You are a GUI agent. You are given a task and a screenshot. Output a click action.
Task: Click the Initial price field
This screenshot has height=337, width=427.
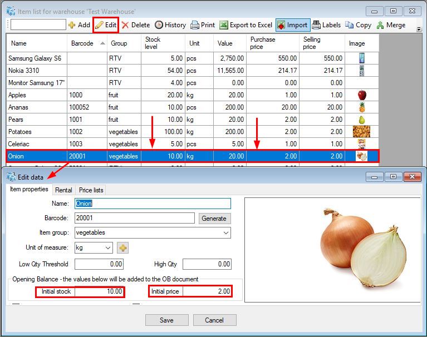pos(207,291)
